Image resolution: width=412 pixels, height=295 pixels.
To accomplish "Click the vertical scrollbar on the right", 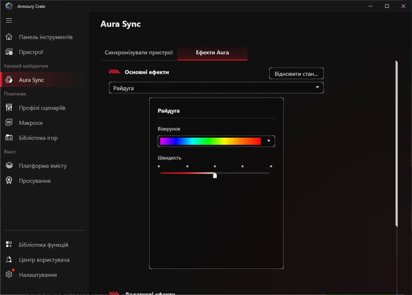I will click(x=396, y=144).
